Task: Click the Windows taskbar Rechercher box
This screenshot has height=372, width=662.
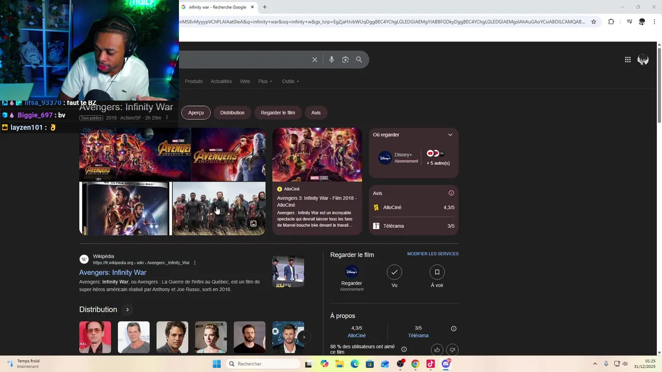Action: [x=263, y=364]
